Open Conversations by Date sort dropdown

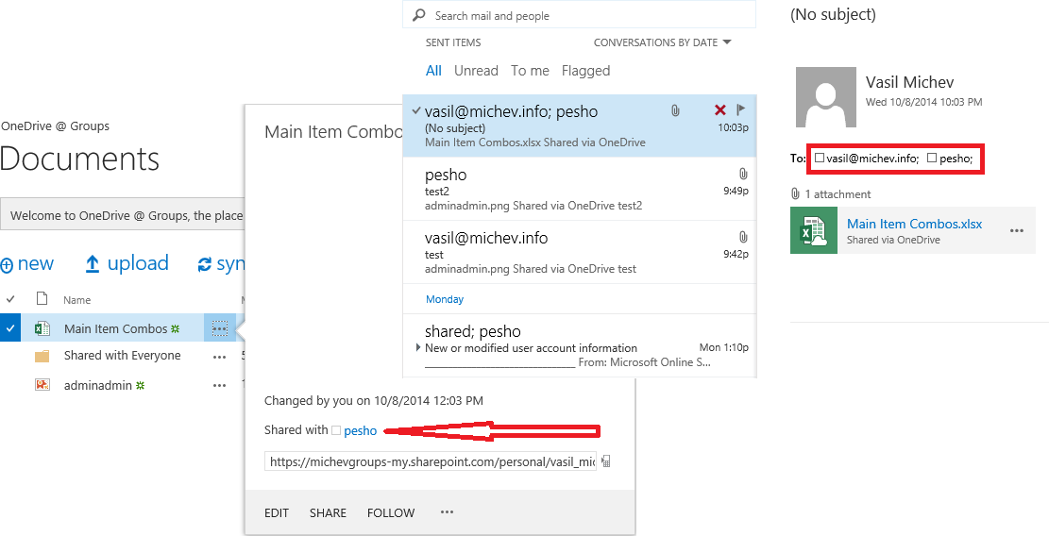pyautogui.click(x=662, y=42)
